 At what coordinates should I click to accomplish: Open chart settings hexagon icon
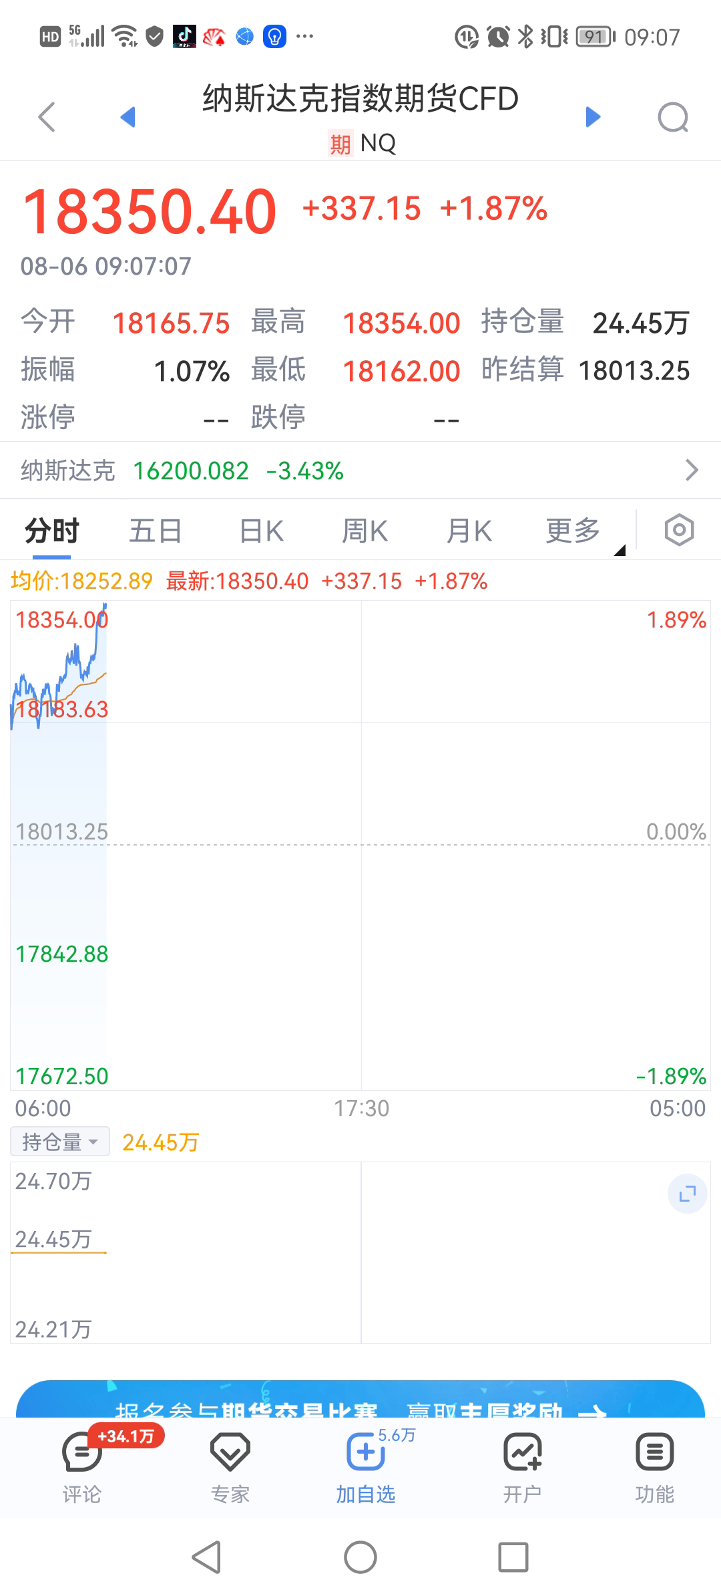click(679, 531)
